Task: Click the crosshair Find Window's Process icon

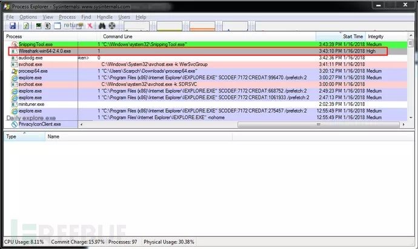Action: [112, 25]
